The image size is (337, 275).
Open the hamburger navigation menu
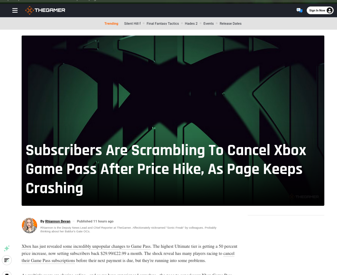click(x=15, y=10)
